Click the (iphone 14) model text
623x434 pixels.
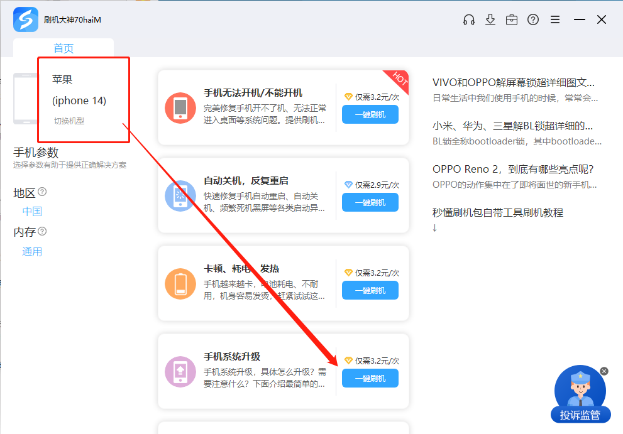tap(79, 100)
